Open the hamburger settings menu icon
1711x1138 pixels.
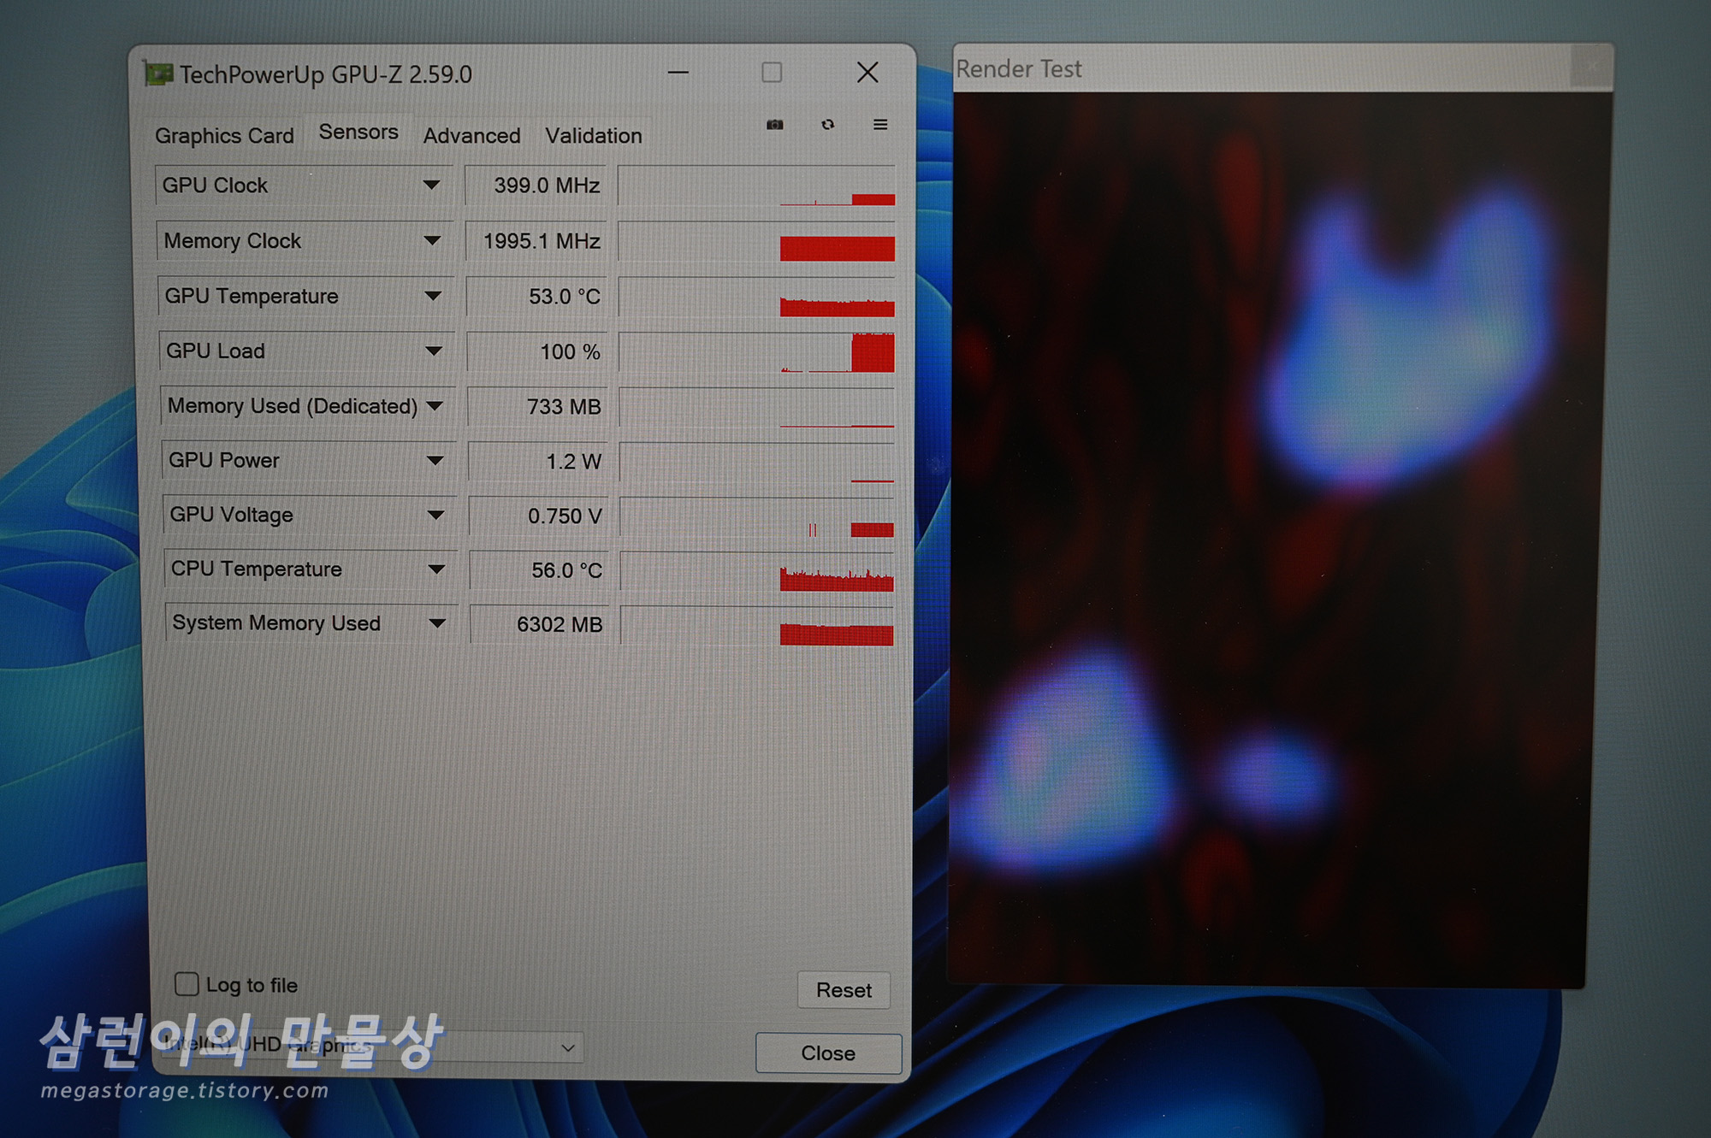pyautogui.click(x=879, y=125)
